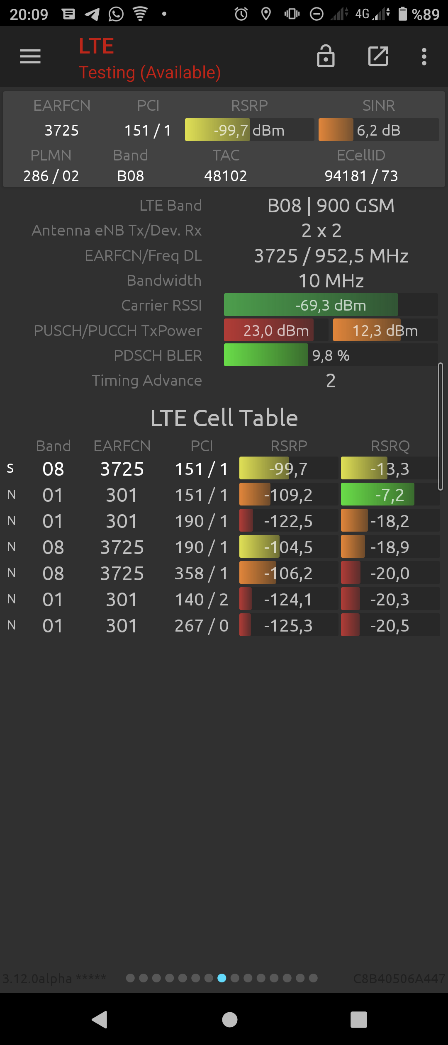Screen dimensions: 448x1045
Task: Tap Android back navigation button
Action: pyautogui.click(x=100, y=1020)
